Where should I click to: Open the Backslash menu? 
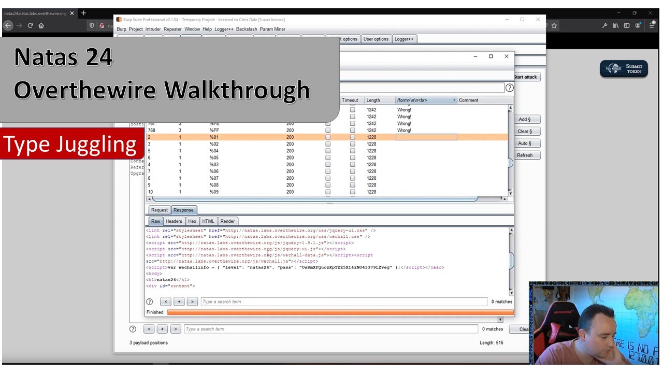pos(247,29)
